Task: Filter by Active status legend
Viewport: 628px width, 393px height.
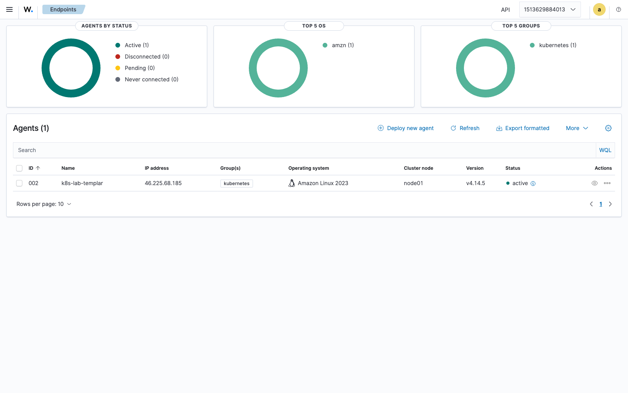Action: coord(132,45)
